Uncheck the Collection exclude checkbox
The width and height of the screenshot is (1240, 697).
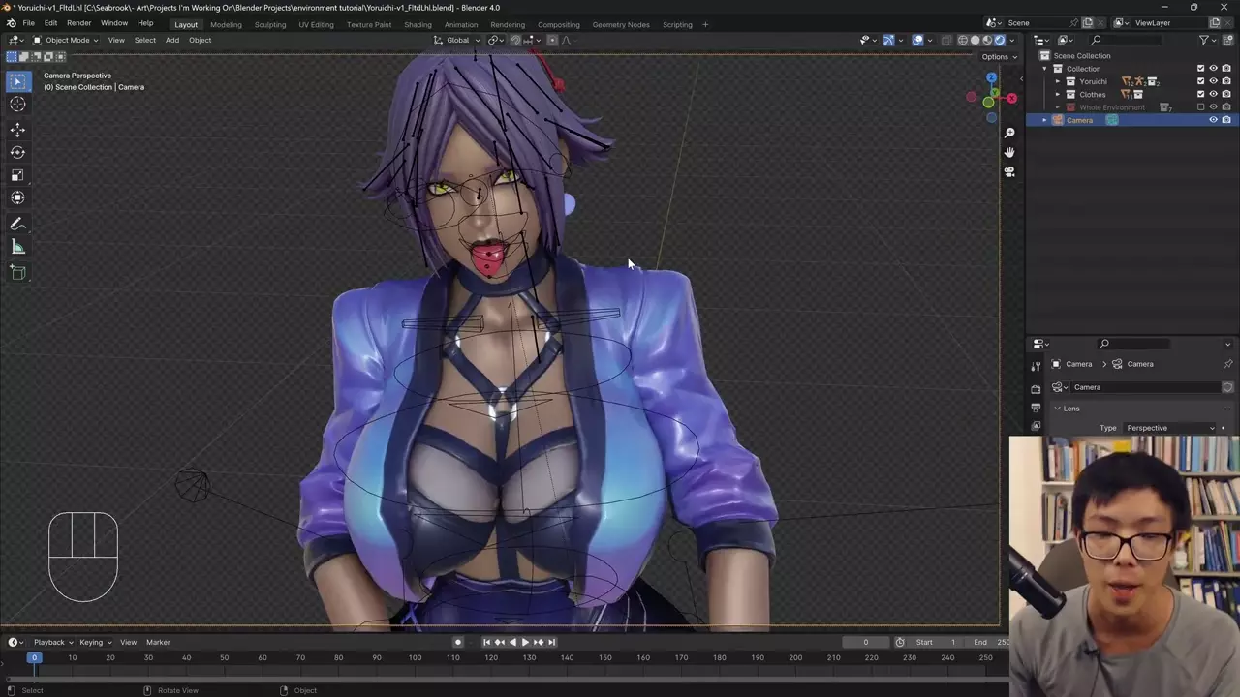pos(1200,69)
